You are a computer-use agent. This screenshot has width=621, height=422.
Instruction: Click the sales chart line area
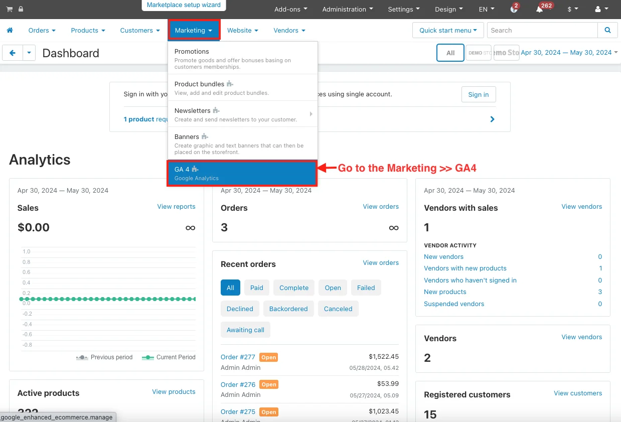pos(107,299)
